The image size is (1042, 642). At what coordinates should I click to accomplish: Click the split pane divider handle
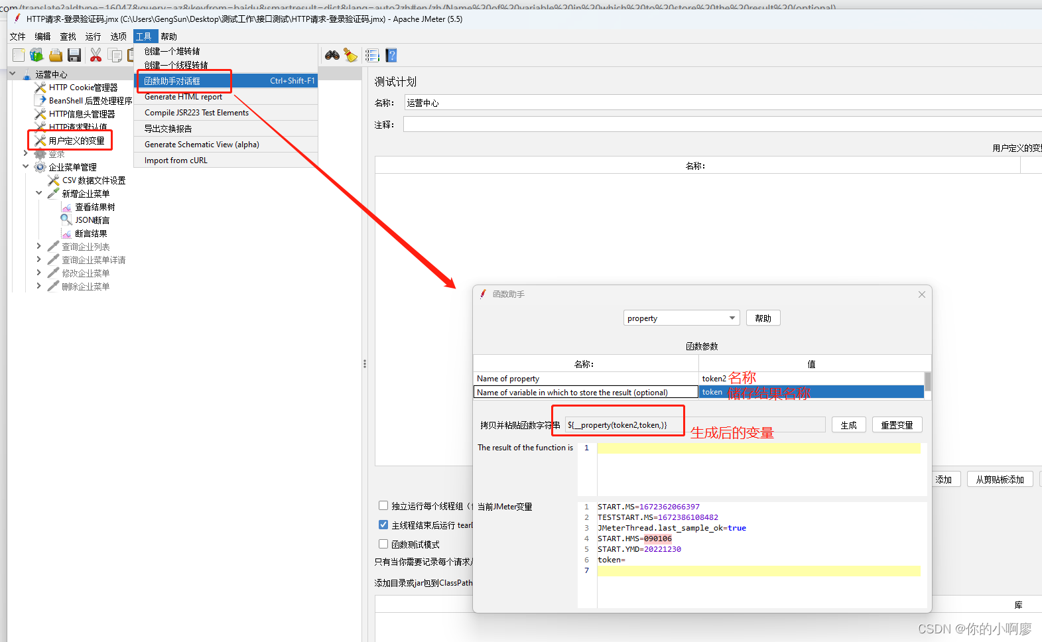pos(365,363)
